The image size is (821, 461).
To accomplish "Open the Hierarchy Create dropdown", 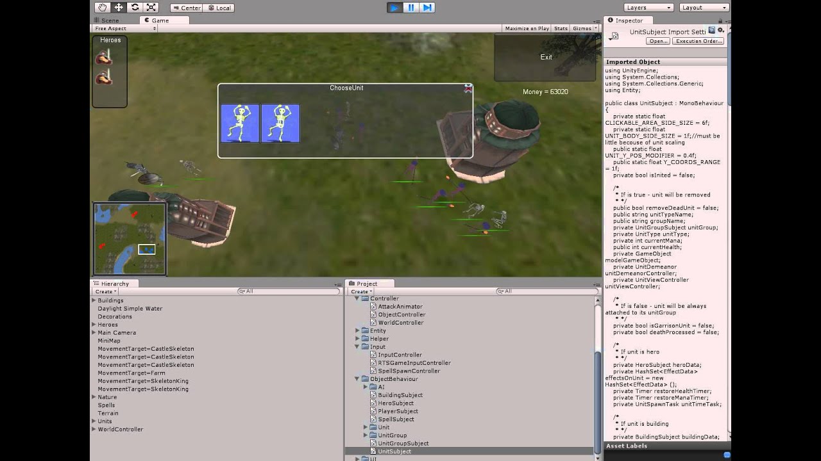I will coord(105,291).
